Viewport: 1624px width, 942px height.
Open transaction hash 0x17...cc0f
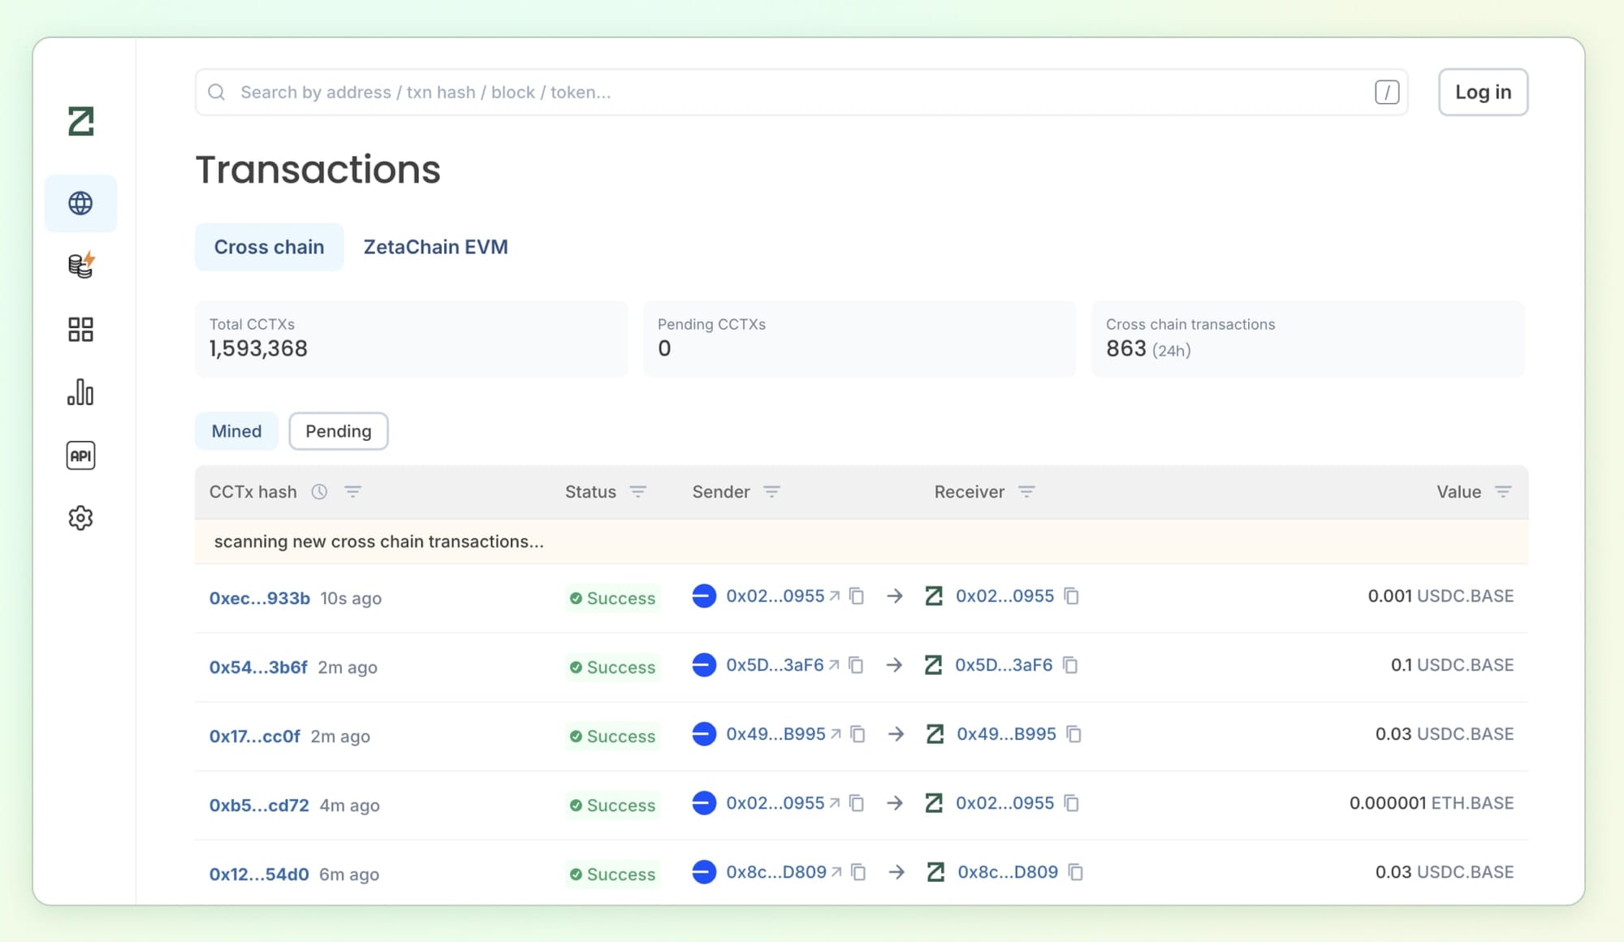tap(255, 737)
